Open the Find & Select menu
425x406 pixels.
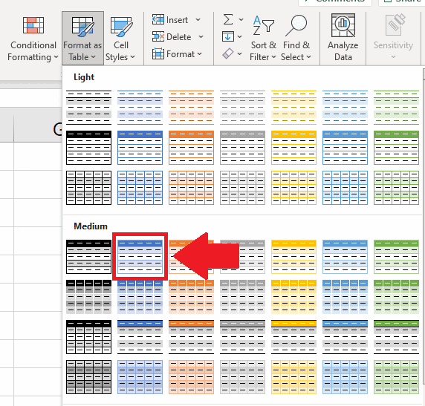click(x=296, y=39)
